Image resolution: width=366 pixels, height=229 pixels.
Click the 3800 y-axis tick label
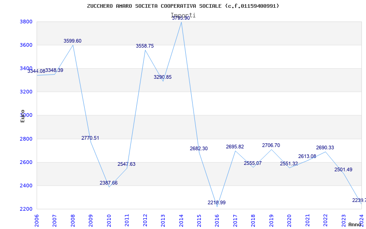(x=26, y=22)
